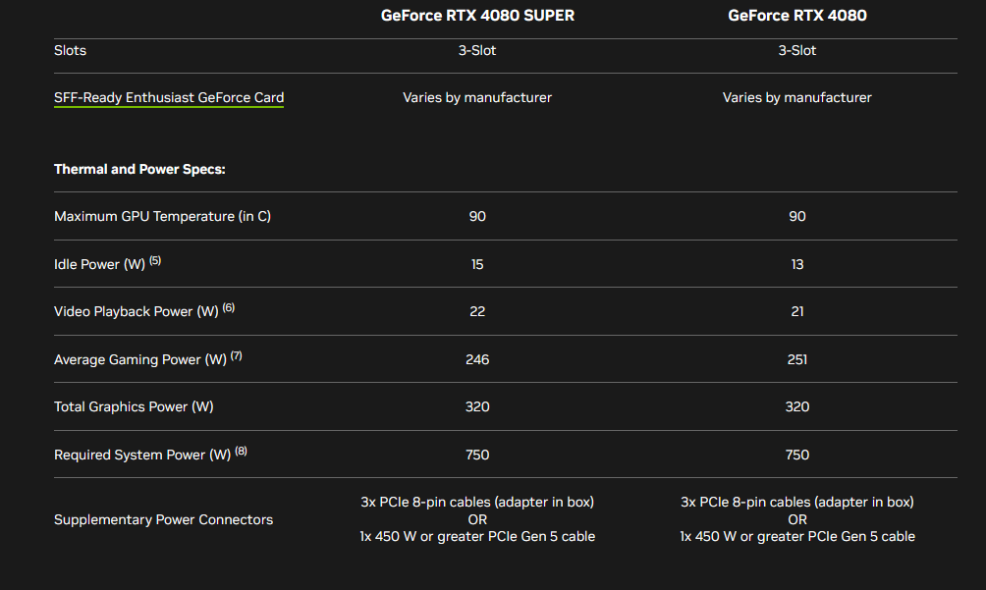Viewport: 986px width, 590px height.
Task: Click the GeForce RTX 4080 SUPER column header
Action: pyautogui.click(x=477, y=16)
